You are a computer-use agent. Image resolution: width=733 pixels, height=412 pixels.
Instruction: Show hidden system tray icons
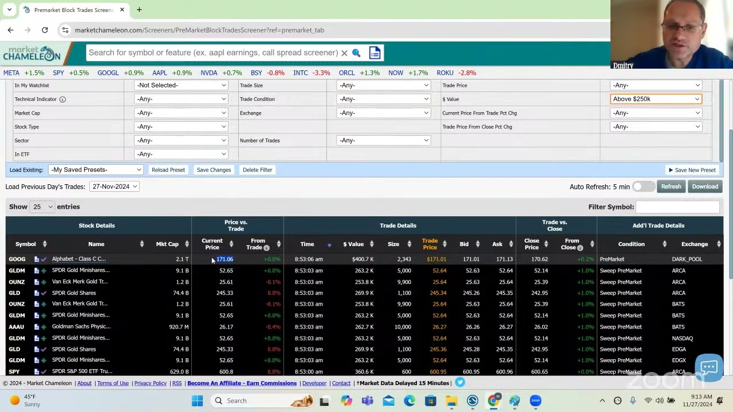click(602, 401)
